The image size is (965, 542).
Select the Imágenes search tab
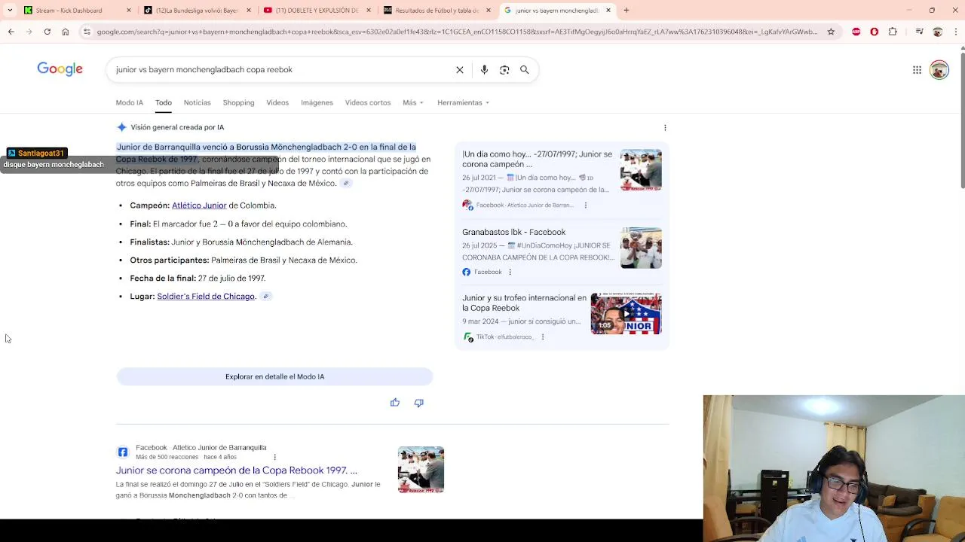point(317,102)
